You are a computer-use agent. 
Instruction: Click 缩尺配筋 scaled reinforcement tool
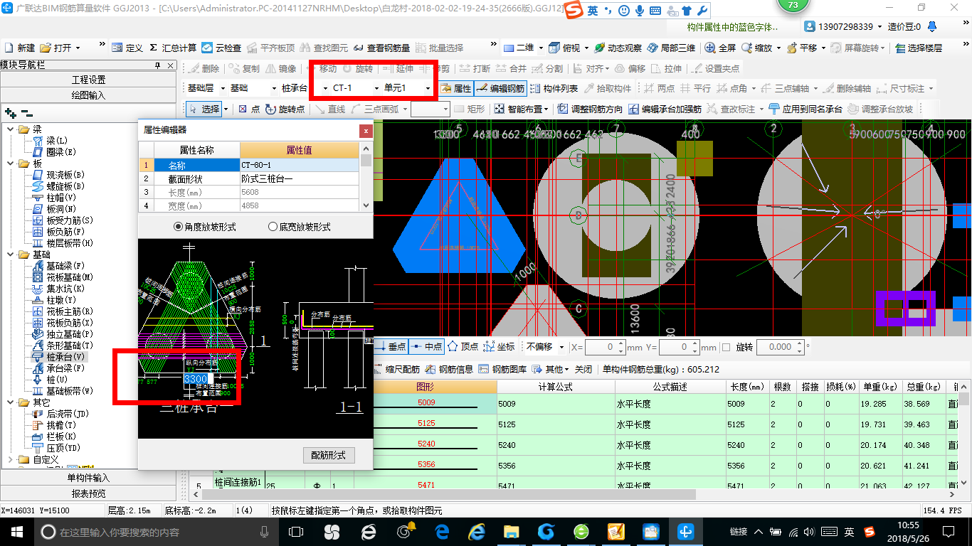[396, 369]
